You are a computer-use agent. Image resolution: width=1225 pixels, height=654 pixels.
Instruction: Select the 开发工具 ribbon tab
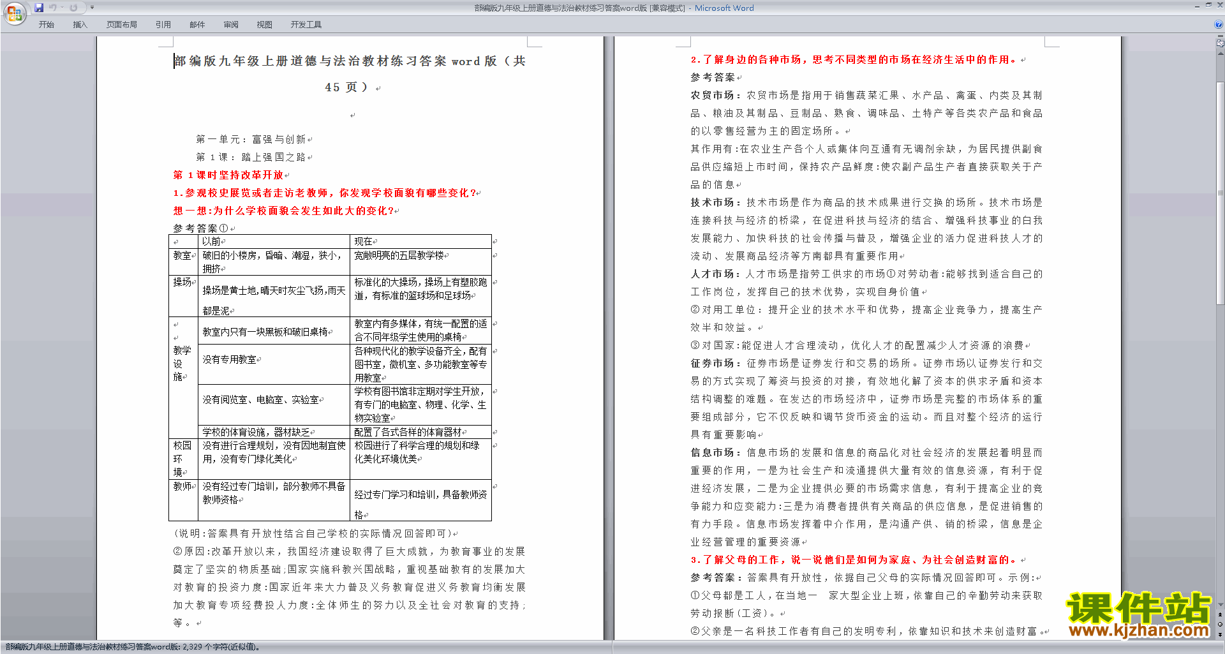(x=306, y=25)
